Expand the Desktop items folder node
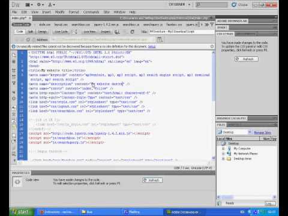Image resolution: width=288 pixels, height=216 pixels. (x=223, y=159)
